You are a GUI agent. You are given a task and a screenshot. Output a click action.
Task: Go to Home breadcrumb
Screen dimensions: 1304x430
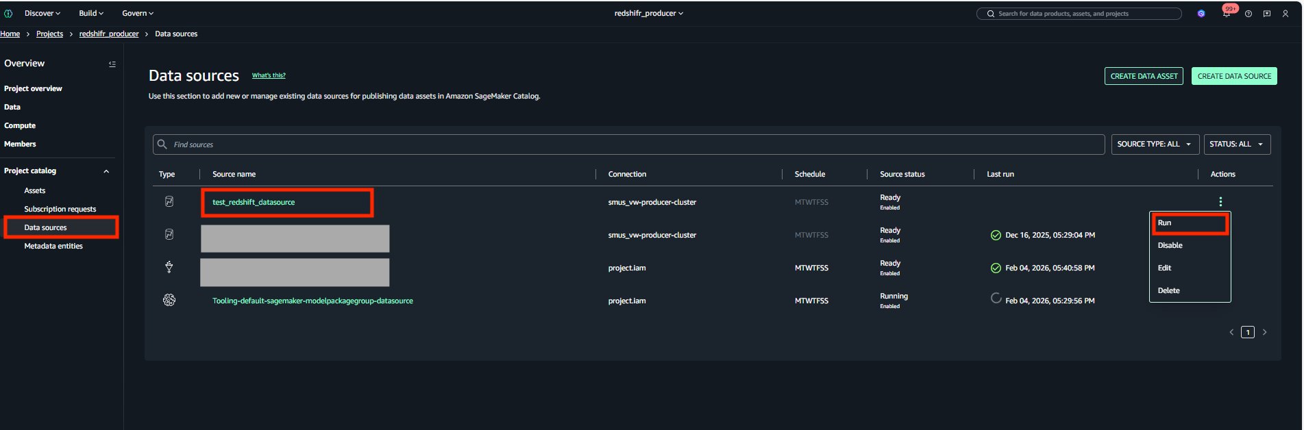coord(10,34)
